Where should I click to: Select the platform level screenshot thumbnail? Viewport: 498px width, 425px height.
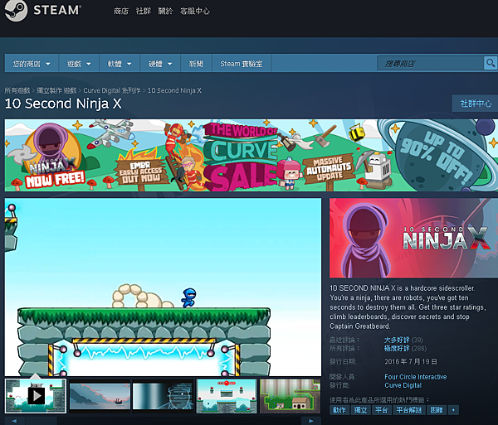227,396
